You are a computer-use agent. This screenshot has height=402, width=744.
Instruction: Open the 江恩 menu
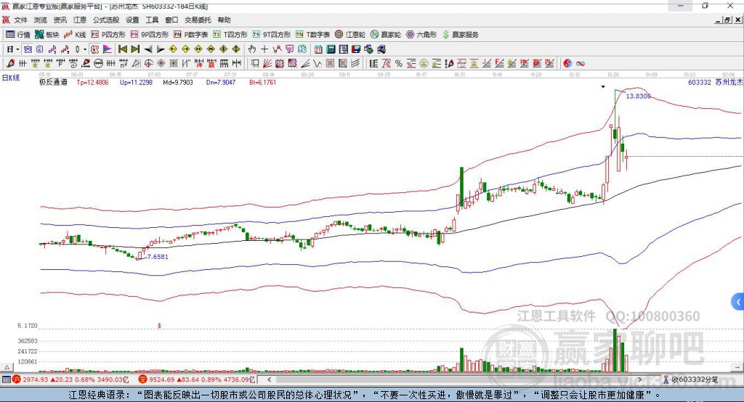[80, 20]
